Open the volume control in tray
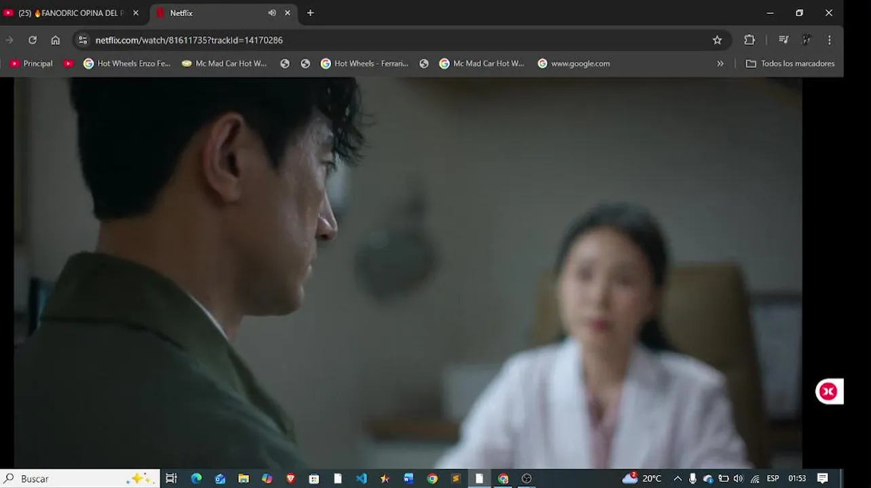This screenshot has width=871, height=488. click(x=738, y=479)
